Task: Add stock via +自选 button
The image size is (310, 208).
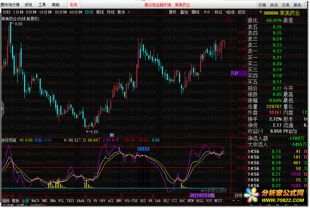Action: pos(230,12)
